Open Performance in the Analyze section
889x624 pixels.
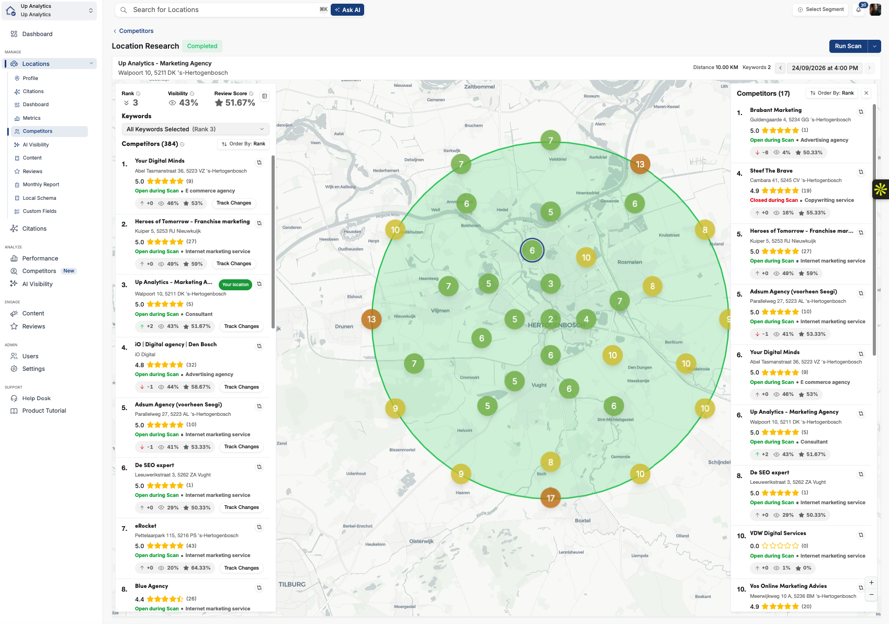(x=40, y=259)
